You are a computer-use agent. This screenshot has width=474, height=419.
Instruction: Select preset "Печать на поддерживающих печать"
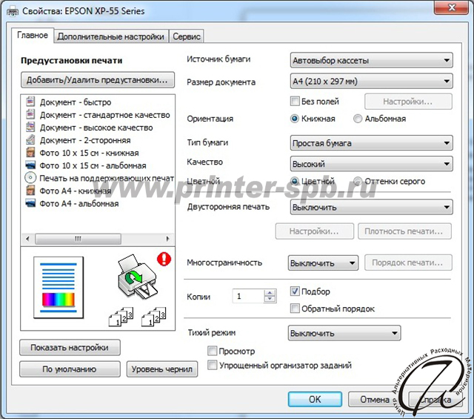coord(107,178)
